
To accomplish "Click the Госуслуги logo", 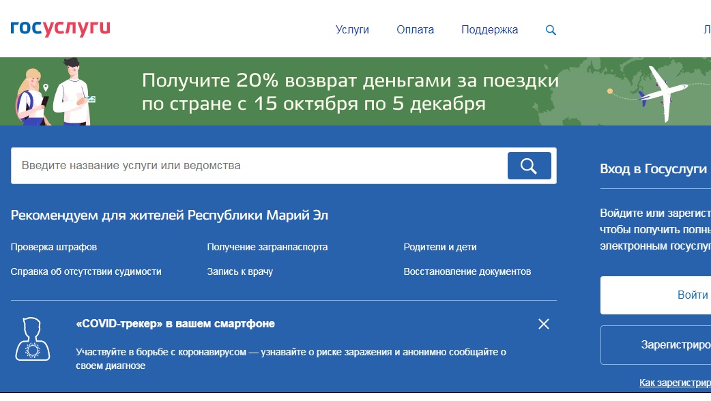I will coord(60,29).
